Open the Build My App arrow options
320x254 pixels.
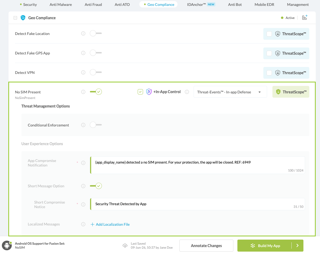click(298, 245)
